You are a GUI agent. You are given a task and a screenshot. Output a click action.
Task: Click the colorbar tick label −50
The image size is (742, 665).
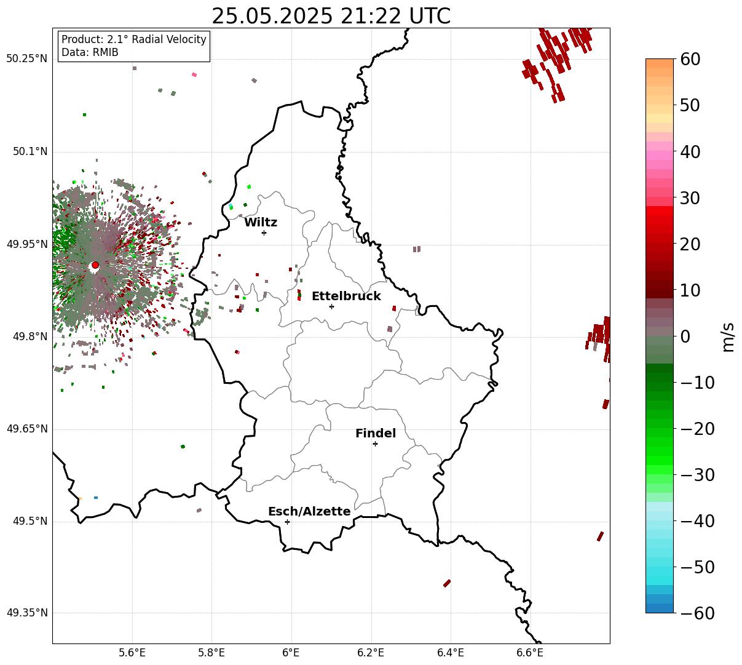(697, 567)
